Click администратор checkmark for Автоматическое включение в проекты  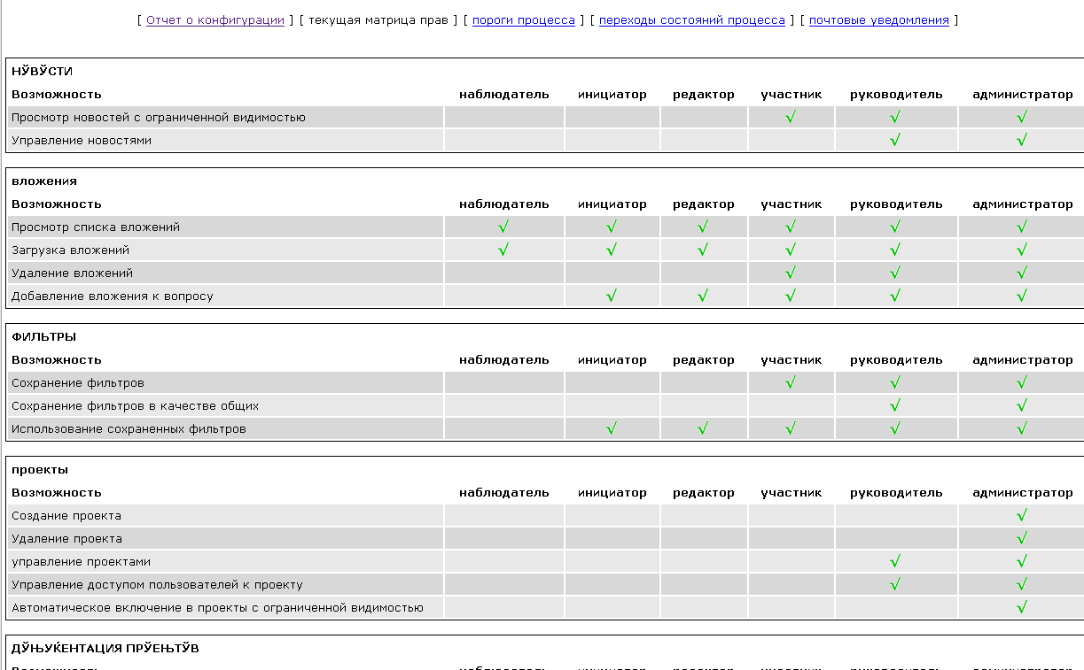1022,607
